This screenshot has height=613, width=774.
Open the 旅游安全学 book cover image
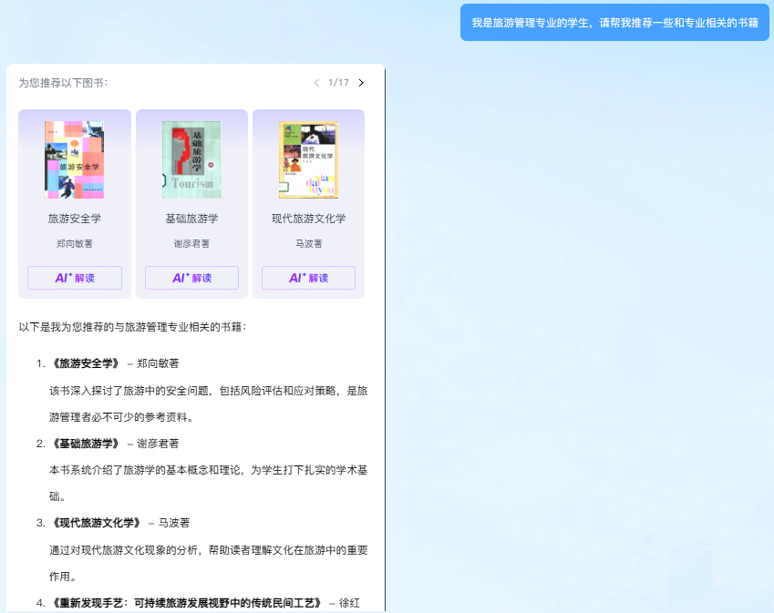pos(74,159)
